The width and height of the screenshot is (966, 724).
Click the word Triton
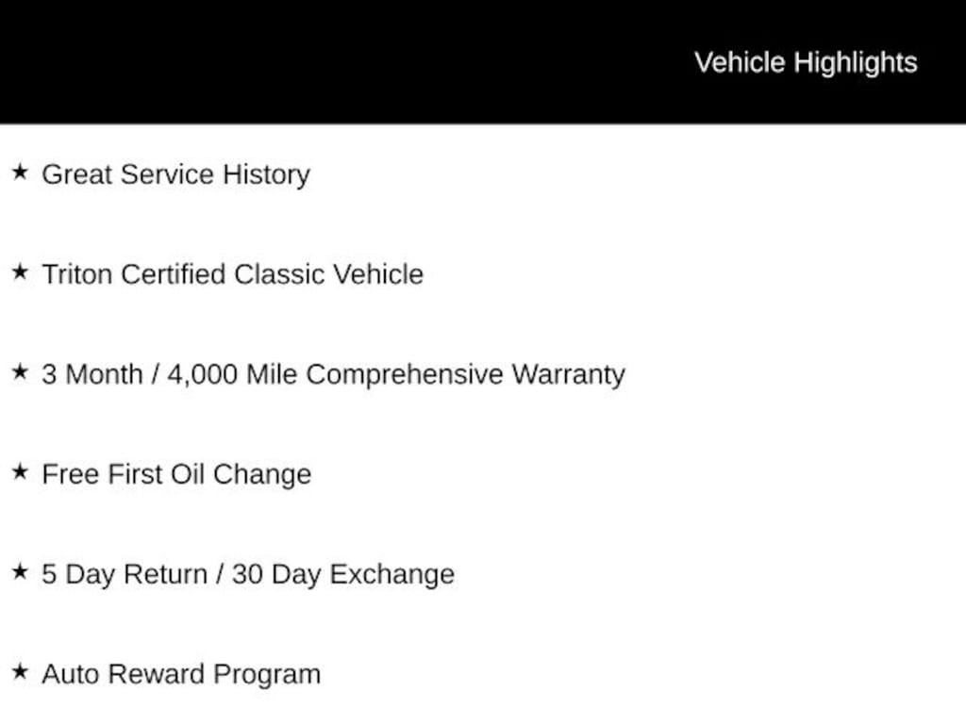[x=77, y=274]
